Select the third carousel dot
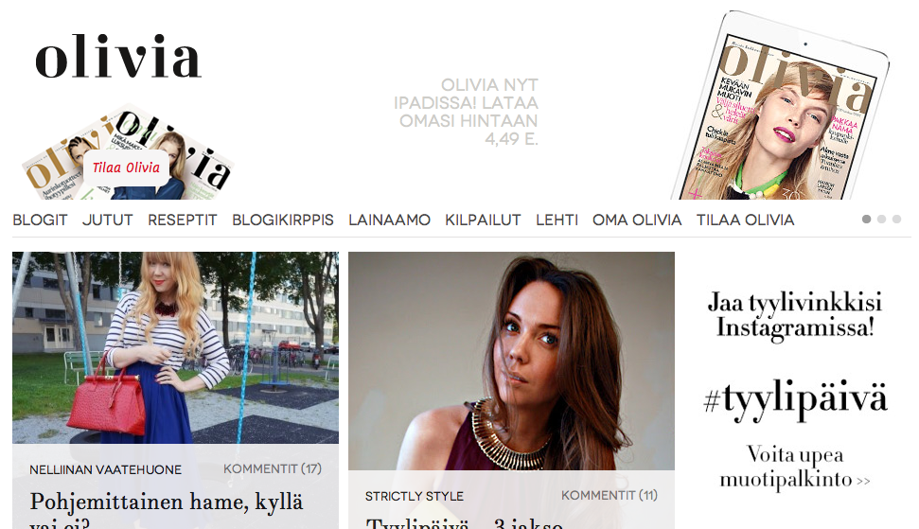 click(896, 220)
